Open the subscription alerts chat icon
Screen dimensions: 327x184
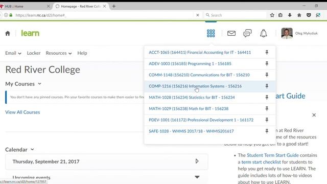tap(247, 33)
